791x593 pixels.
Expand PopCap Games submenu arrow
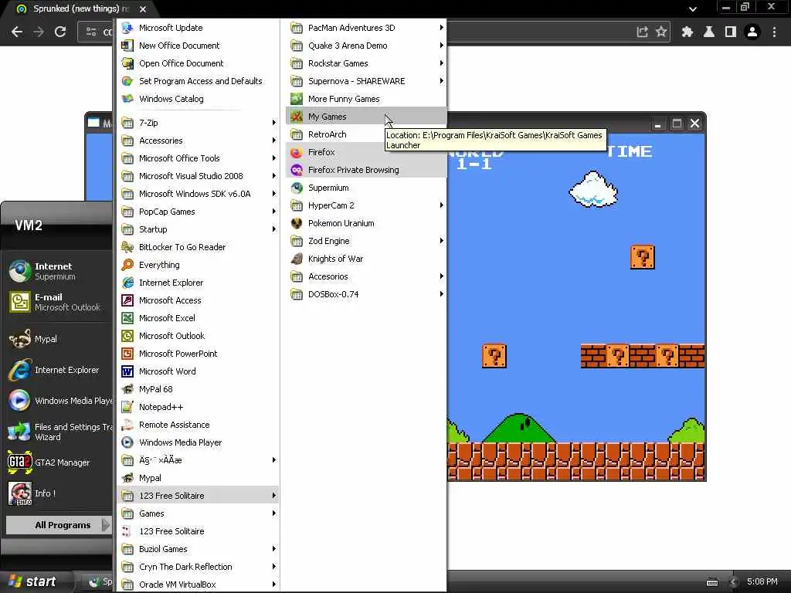click(x=274, y=212)
